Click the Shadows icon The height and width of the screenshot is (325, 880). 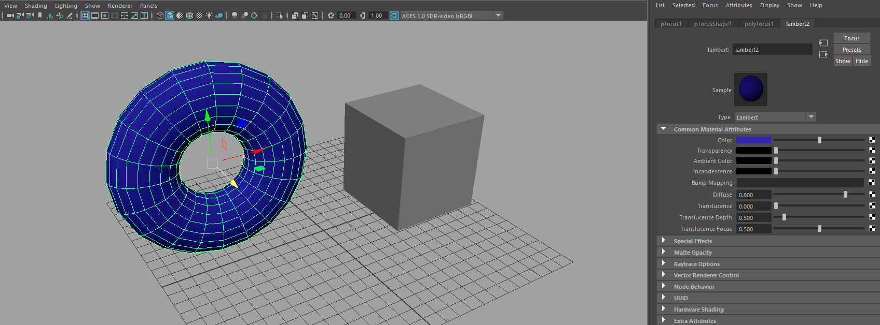[219, 16]
